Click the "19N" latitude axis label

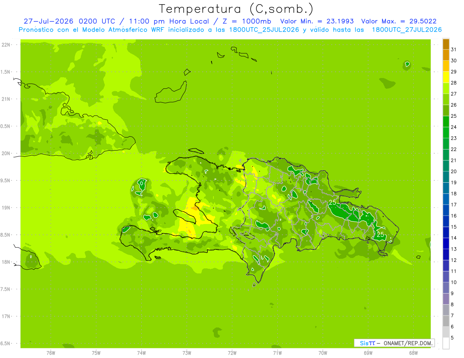click(x=5, y=208)
